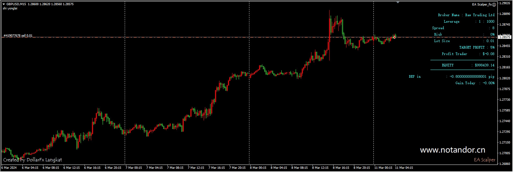This screenshot has width=513, height=172.
Task: Click the 1.27730 price scale label
Action: pyautogui.click(x=505, y=99)
